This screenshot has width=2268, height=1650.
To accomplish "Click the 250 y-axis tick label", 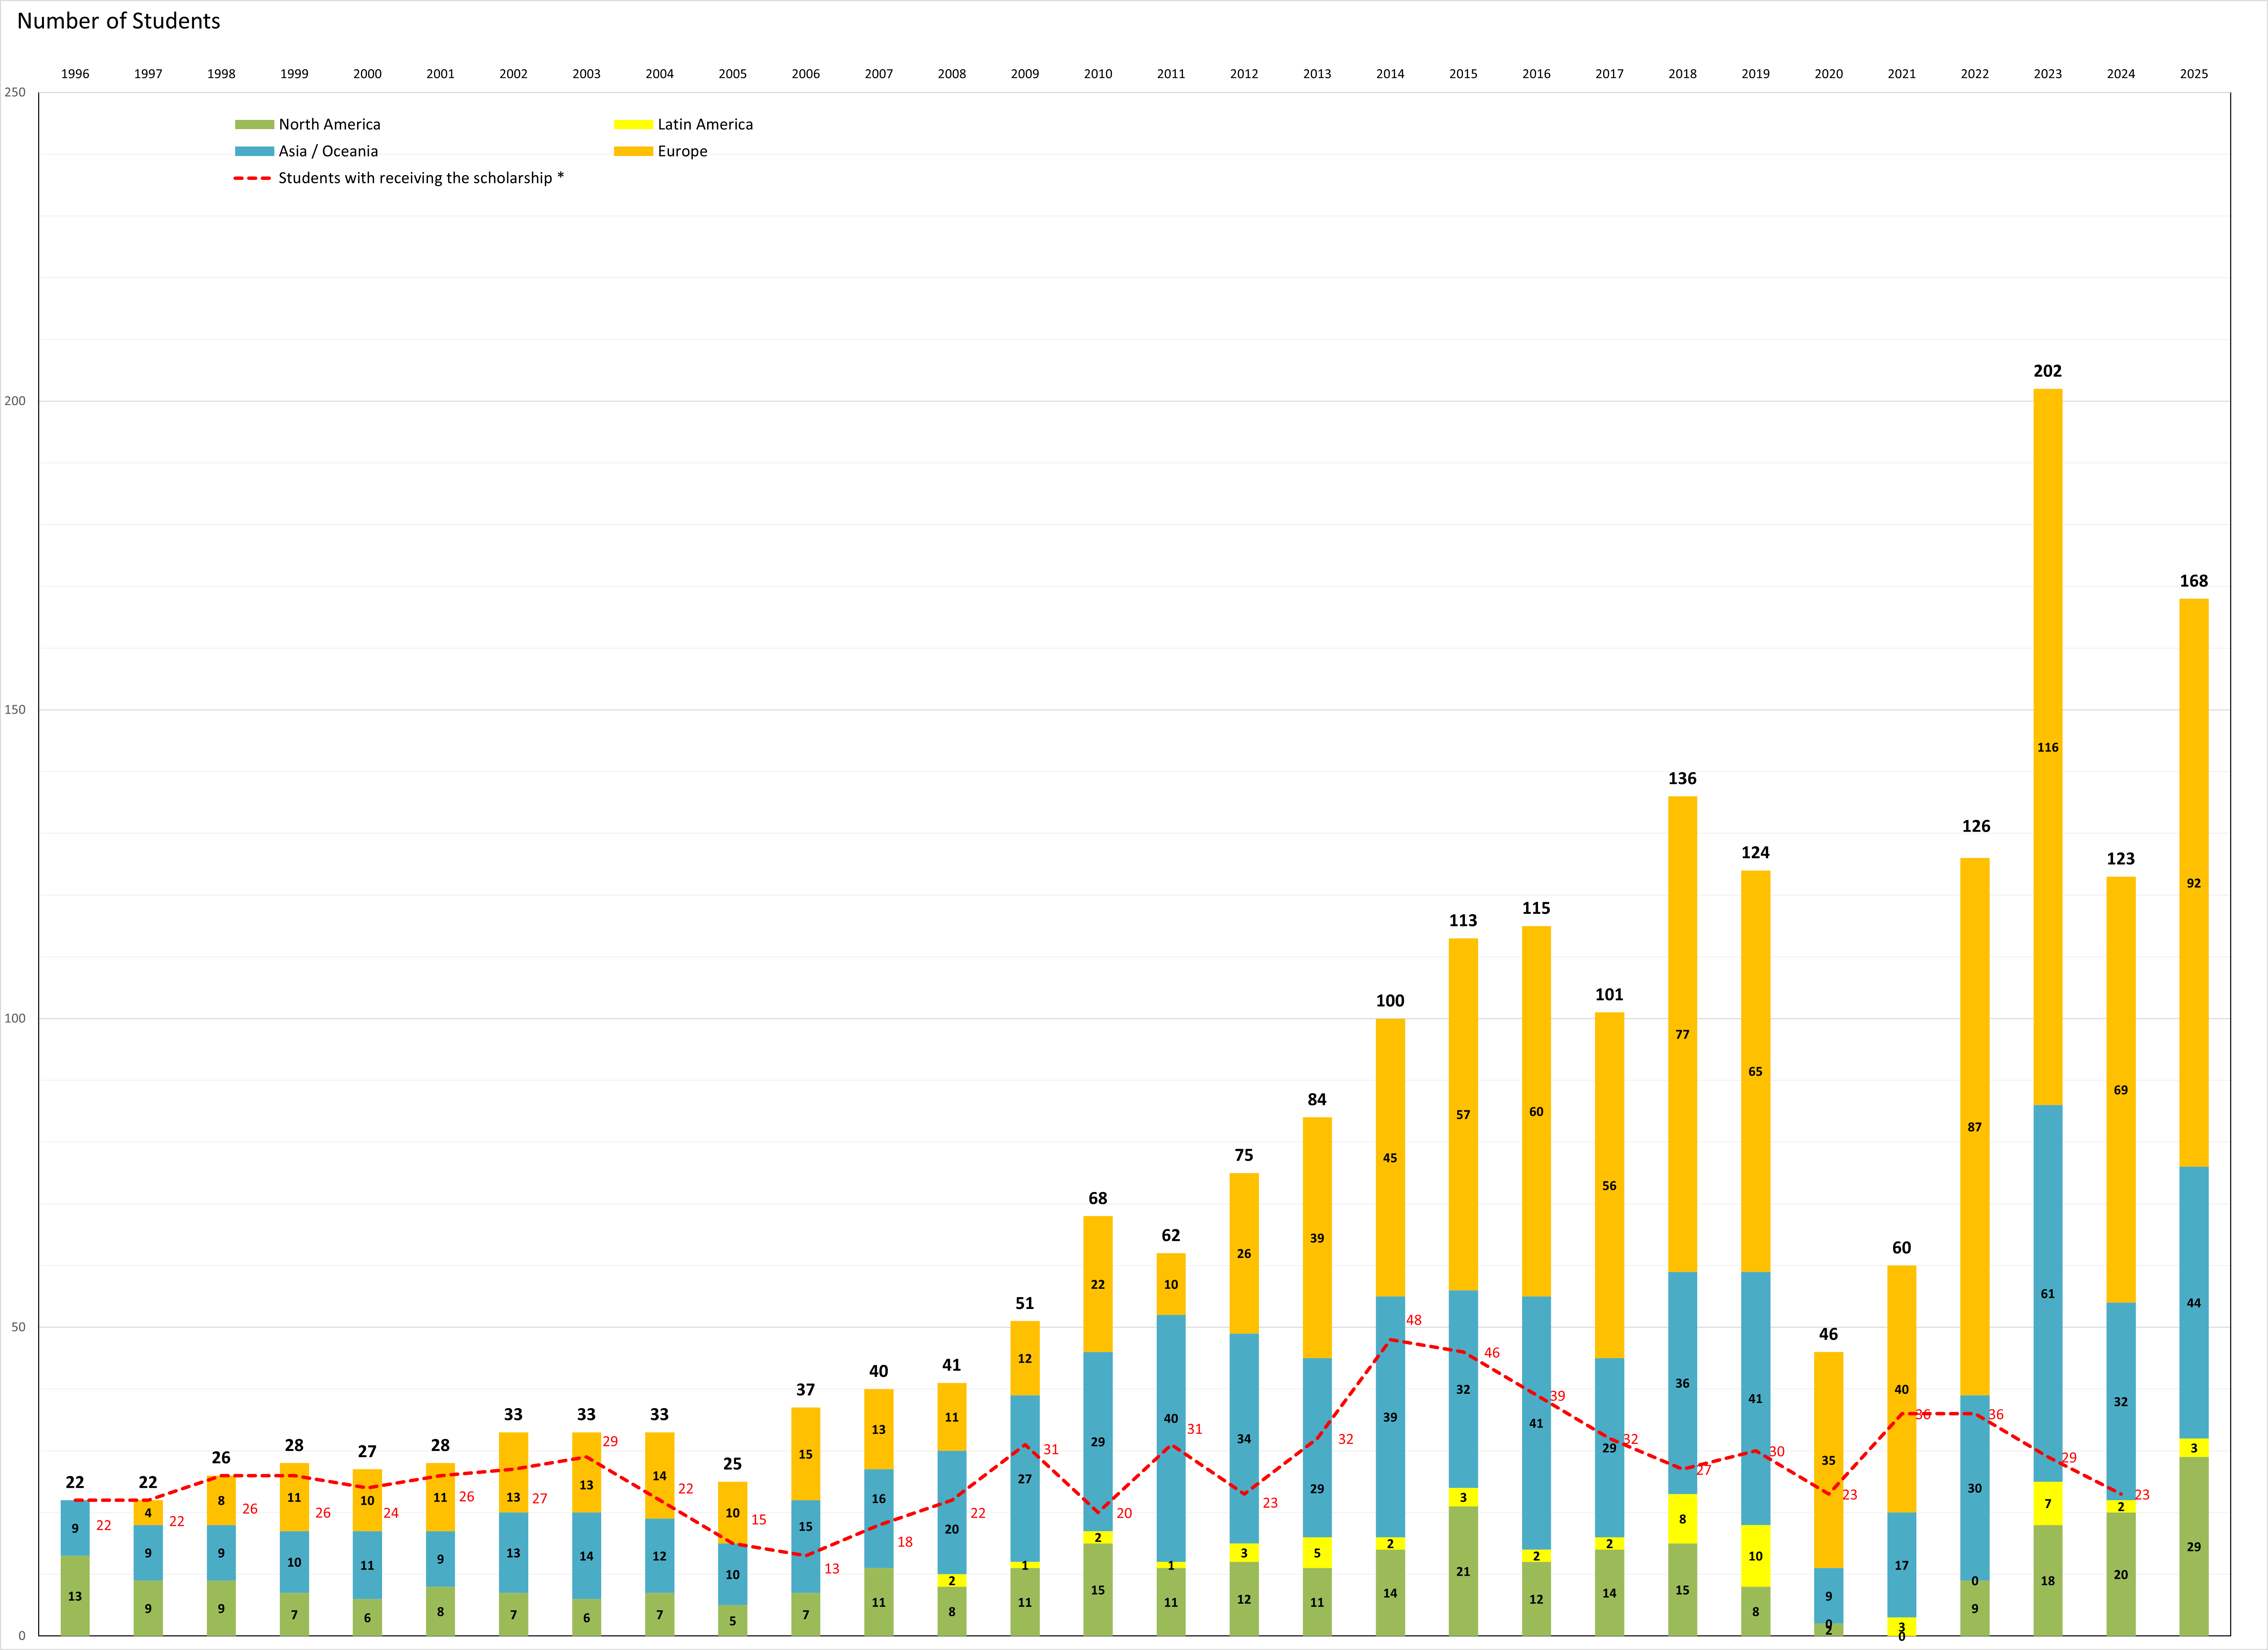I will 15,92.
